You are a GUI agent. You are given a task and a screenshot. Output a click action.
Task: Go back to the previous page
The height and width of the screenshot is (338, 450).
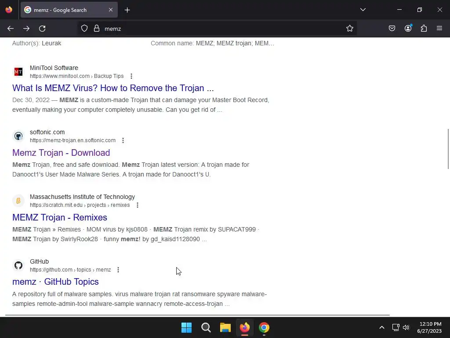(x=11, y=29)
